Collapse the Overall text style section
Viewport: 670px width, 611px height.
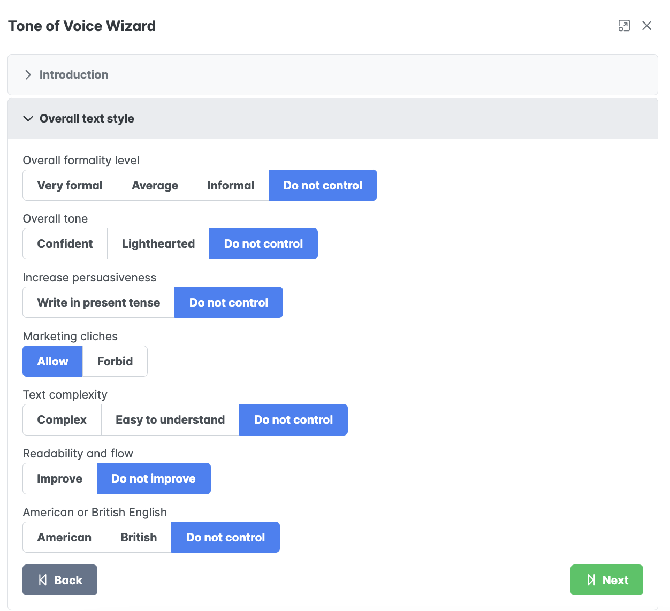tap(86, 119)
